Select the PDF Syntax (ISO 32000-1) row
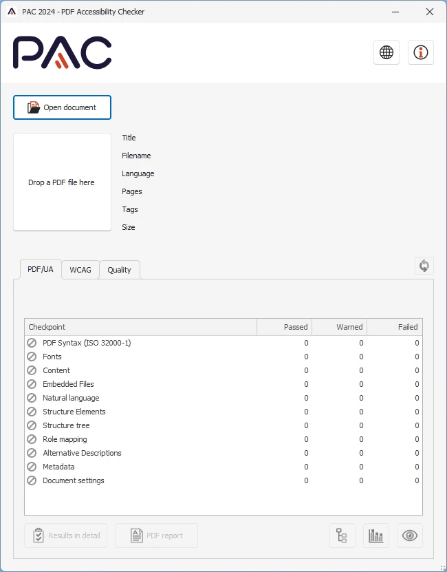447x572 pixels. [x=223, y=343]
